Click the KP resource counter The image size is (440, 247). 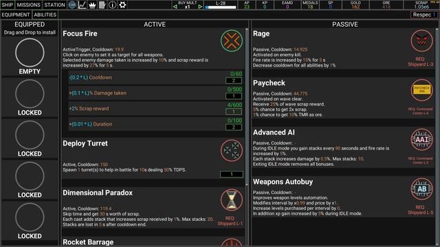[265, 5]
